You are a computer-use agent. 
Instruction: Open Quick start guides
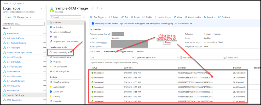pos(61,71)
